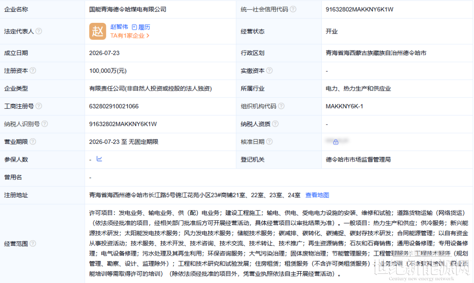The height and width of the screenshot is (283, 474).
Task: Click the 曾用名 label
Action: pyautogui.click(x=13, y=177)
